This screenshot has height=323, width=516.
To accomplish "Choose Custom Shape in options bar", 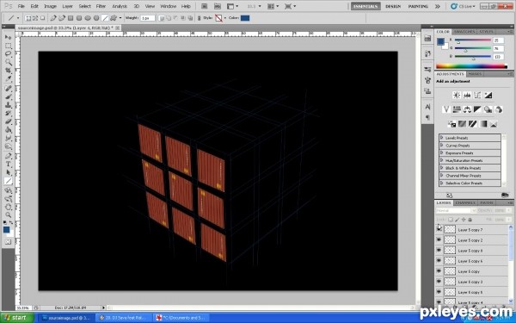I will (x=114, y=18).
